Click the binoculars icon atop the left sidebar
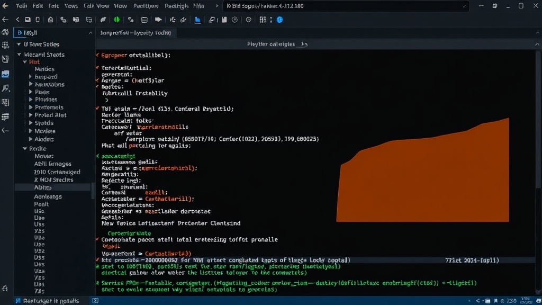Image resolution: width=542 pixels, height=305 pixels. tap(5, 32)
